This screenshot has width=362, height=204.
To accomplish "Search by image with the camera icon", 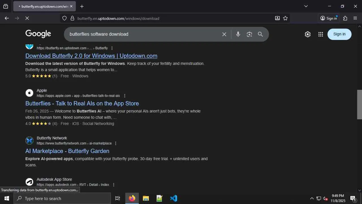I will [249, 34].
